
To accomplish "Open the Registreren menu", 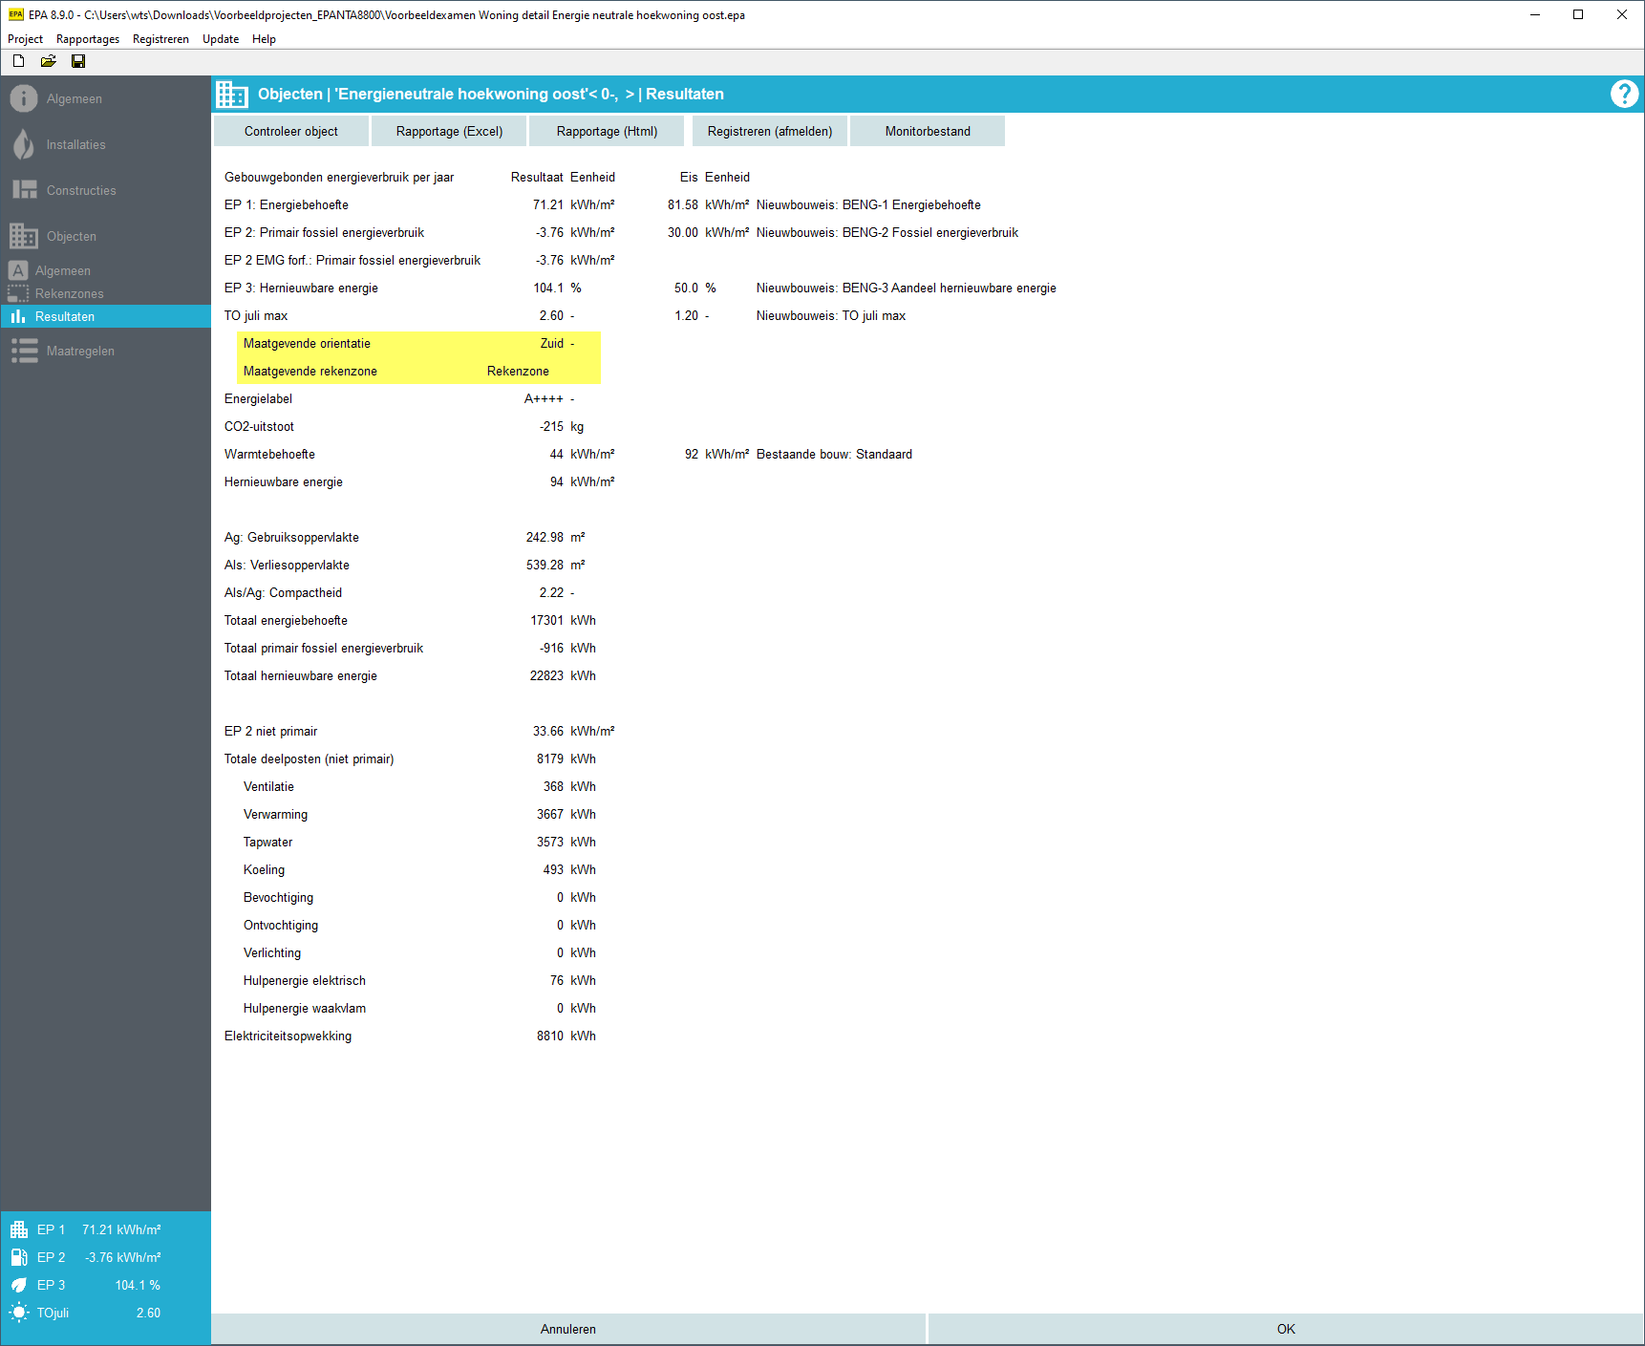I will pyautogui.click(x=160, y=39).
